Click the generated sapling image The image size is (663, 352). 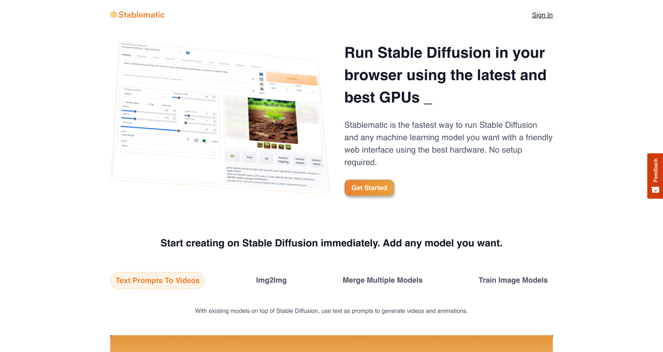[x=272, y=120]
